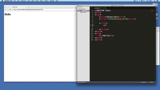160x90 pixels.
Task: Click the screen recording status icon
Action: point(134,1)
